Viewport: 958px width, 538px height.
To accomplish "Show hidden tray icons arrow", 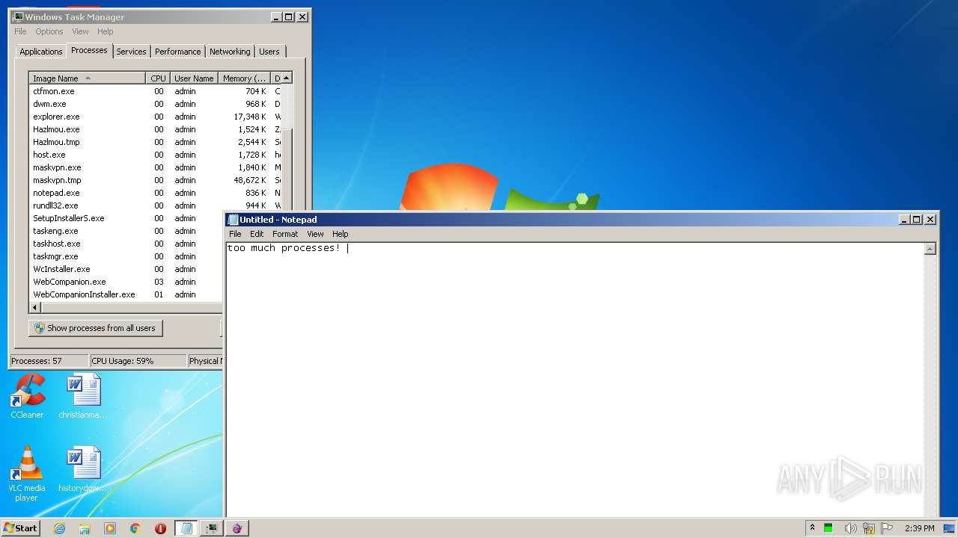I will click(x=812, y=528).
